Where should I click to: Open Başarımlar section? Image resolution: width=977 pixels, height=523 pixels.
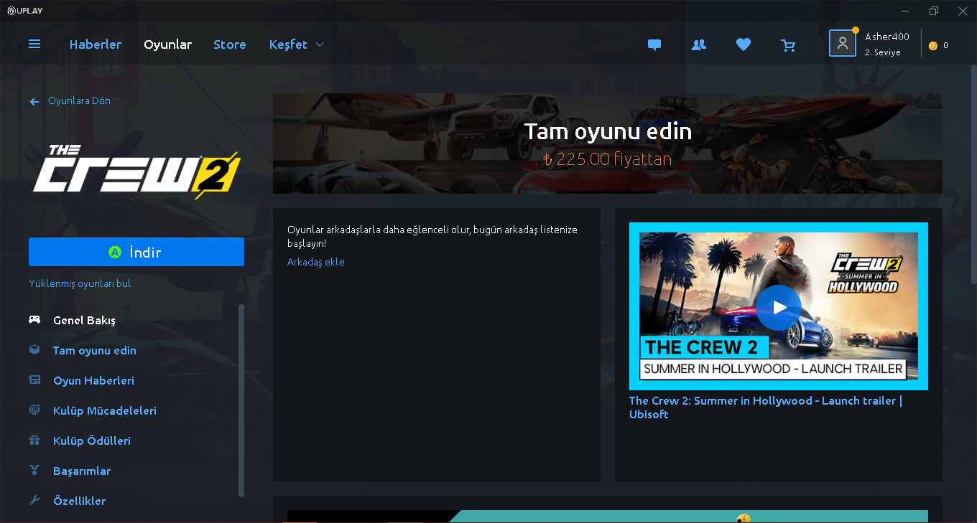click(82, 471)
